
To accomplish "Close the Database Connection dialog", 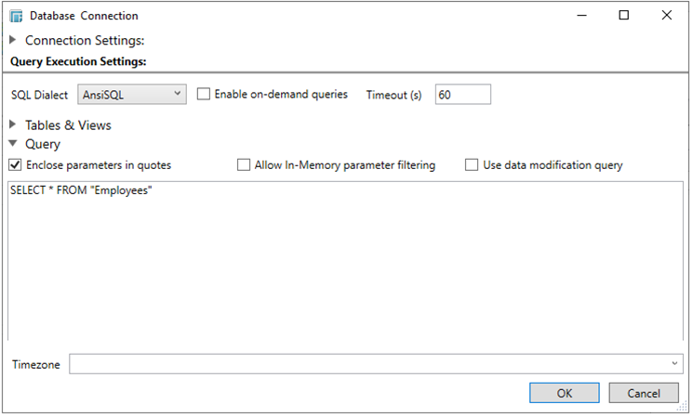I will pyautogui.click(x=666, y=16).
